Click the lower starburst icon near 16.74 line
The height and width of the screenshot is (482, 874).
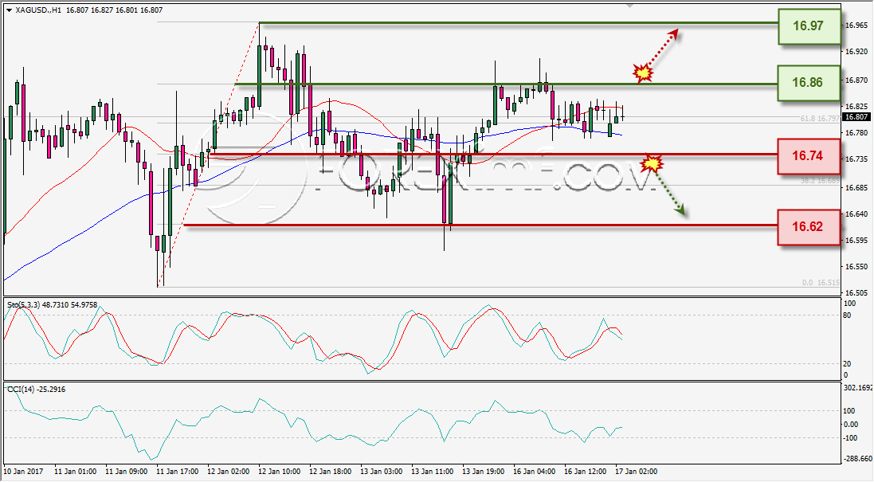coord(652,163)
